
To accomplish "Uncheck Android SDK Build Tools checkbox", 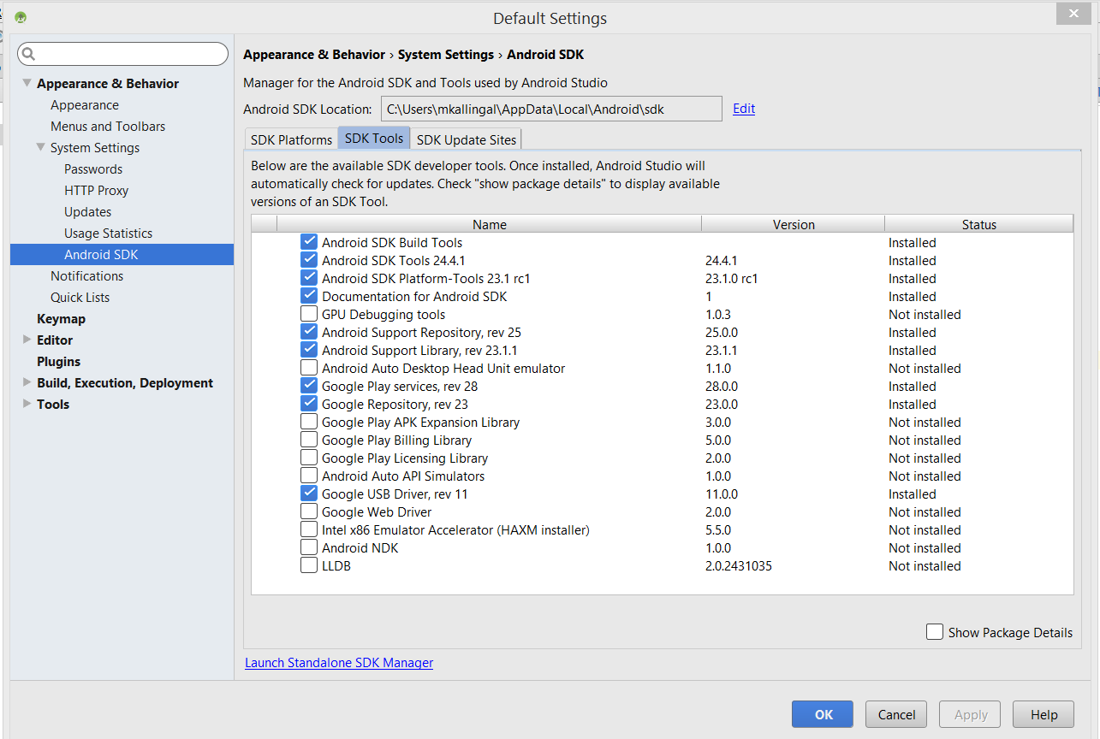I will [x=309, y=242].
